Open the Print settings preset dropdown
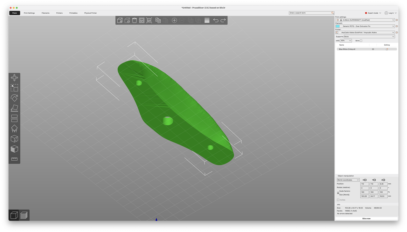The image size is (407, 232). click(365, 20)
